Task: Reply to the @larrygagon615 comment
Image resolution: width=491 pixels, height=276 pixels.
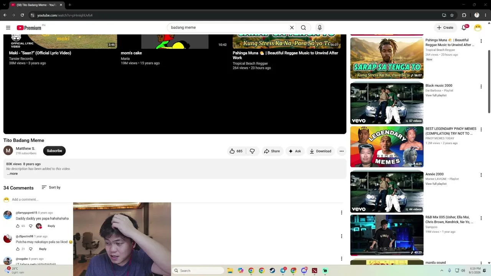Action: coord(51,226)
